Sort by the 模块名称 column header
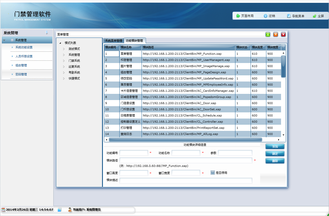329x216 pixels. 131,47
